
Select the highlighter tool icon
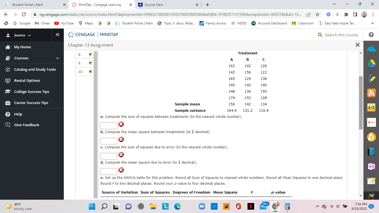click(371, 78)
